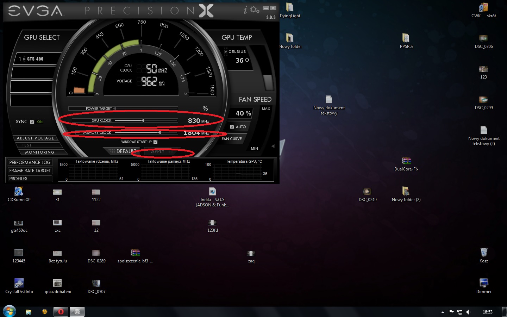Select the spolszczenie_bf3 archive icon
The width and height of the screenshot is (507, 317).
pyautogui.click(x=135, y=256)
